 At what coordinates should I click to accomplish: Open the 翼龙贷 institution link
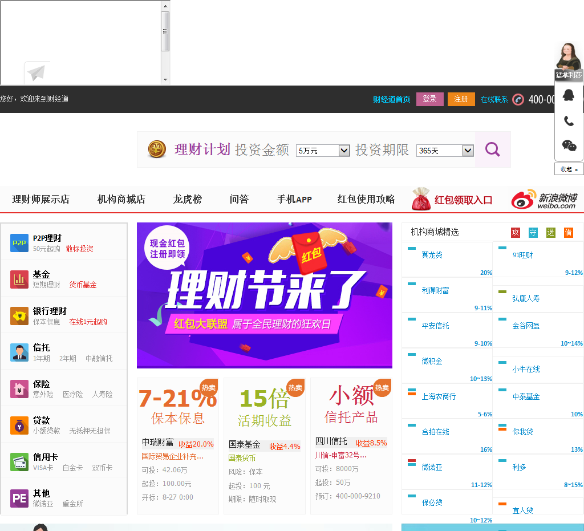[x=432, y=255]
